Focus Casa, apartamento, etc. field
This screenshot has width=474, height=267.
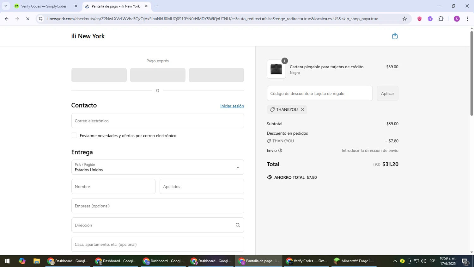158,245
